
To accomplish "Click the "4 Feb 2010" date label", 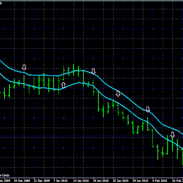I will tap(159, 181).
